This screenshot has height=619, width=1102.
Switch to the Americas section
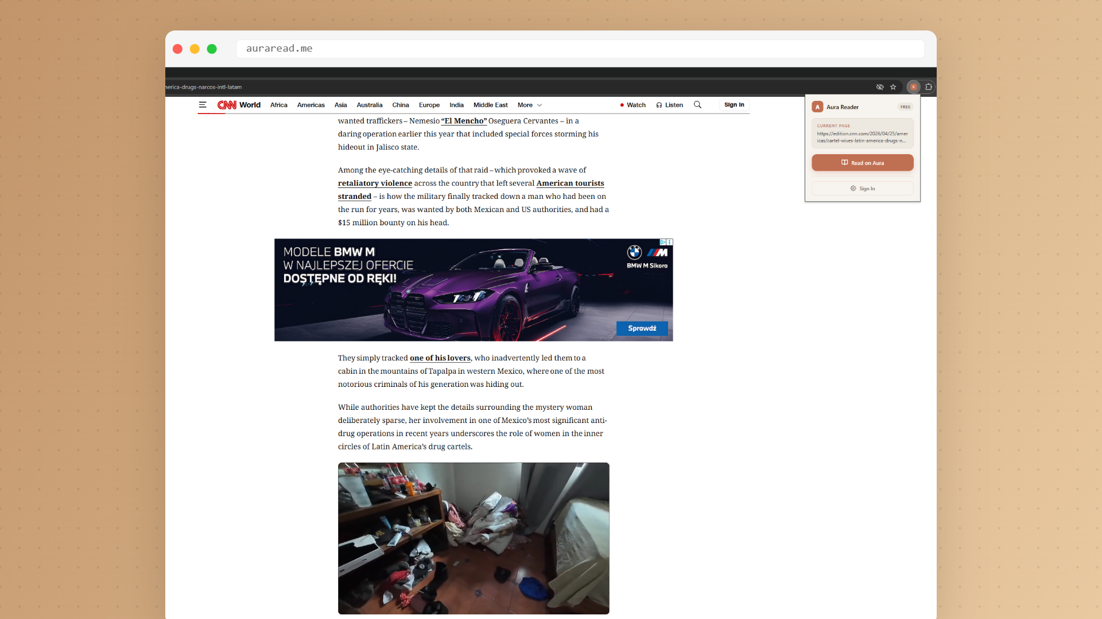tap(311, 105)
